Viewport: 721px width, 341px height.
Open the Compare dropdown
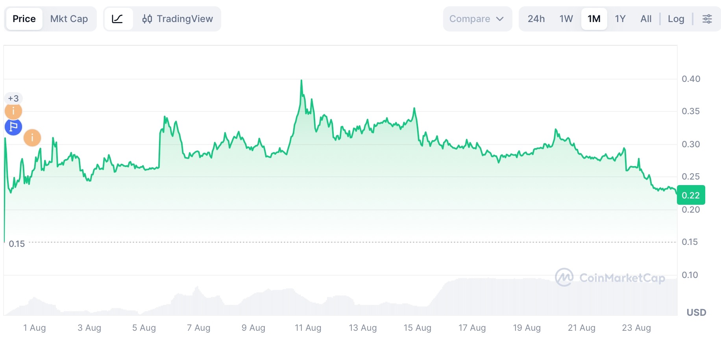(x=477, y=19)
